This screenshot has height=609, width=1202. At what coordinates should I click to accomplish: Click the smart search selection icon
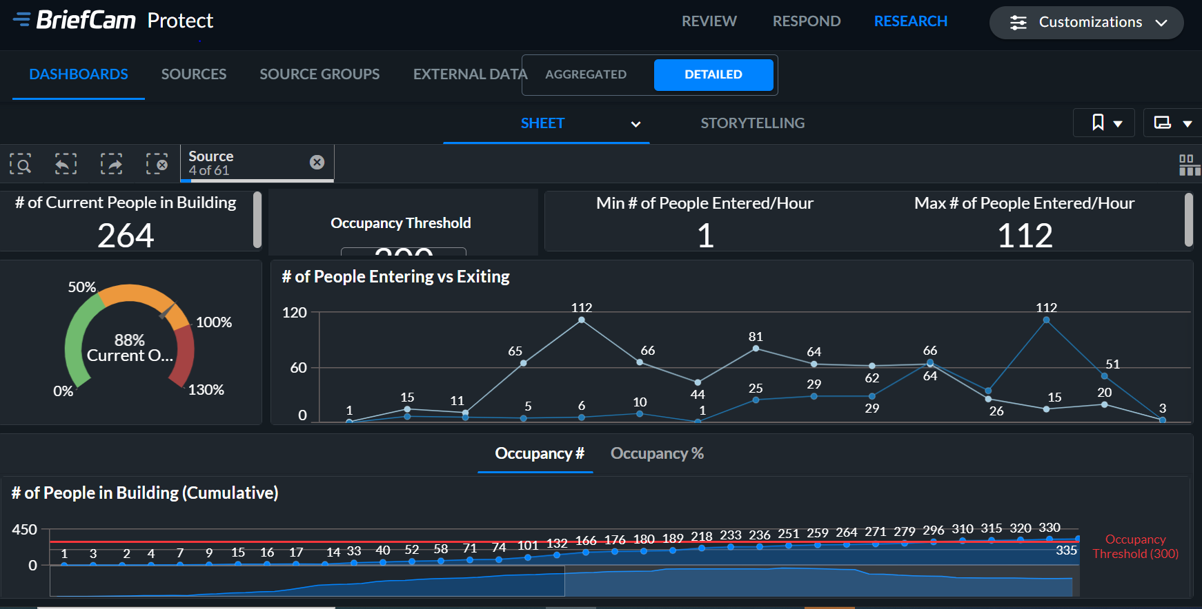pyautogui.click(x=21, y=164)
